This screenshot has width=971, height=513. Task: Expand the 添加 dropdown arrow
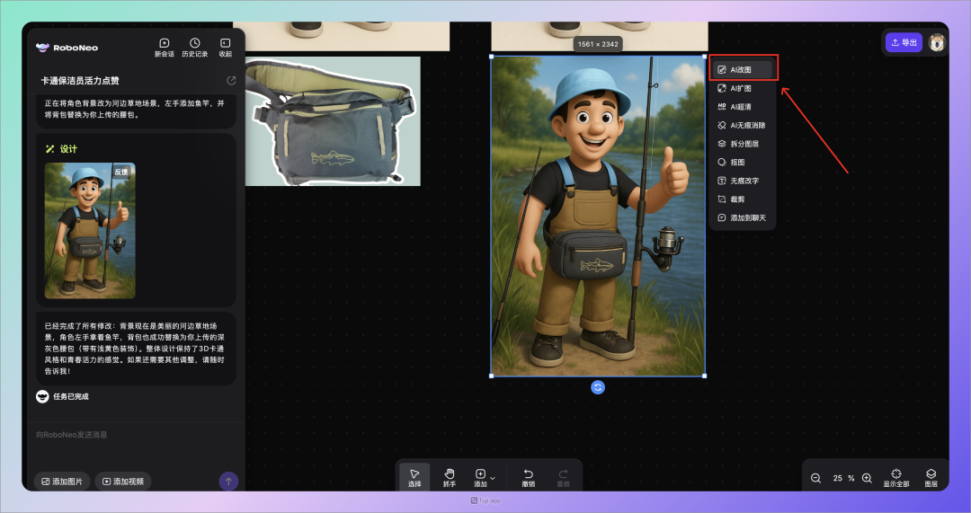click(x=493, y=477)
